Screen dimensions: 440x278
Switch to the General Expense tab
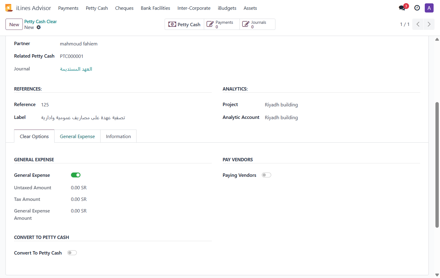point(77,136)
